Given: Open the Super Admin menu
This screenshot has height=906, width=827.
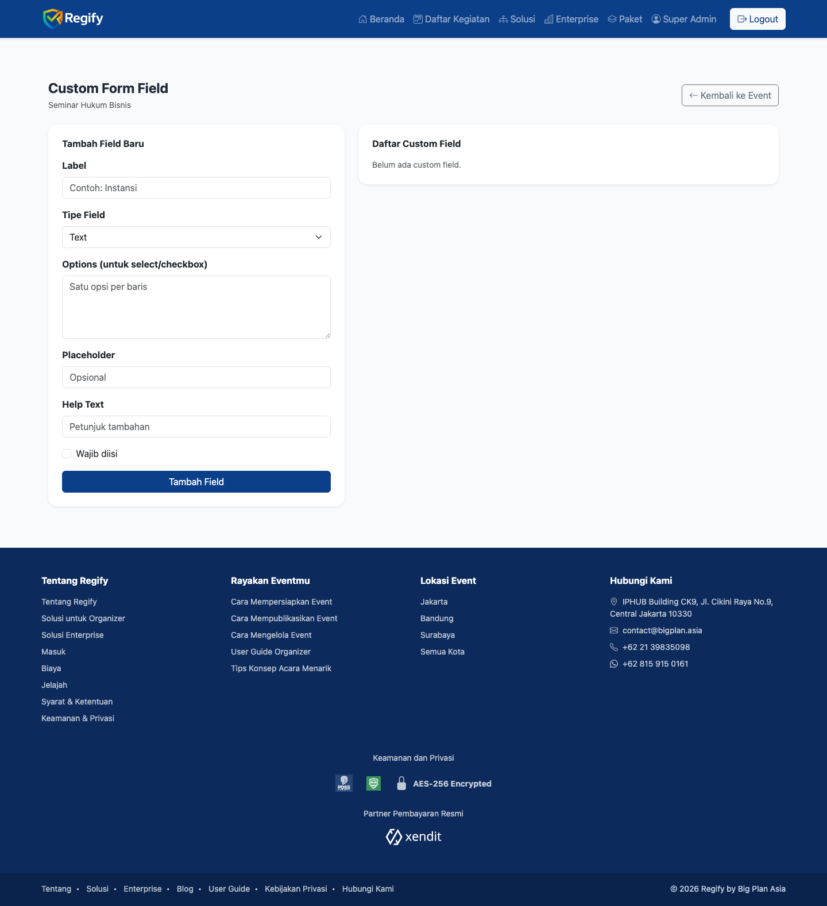Looking at the screenshot, I should 684,19.
